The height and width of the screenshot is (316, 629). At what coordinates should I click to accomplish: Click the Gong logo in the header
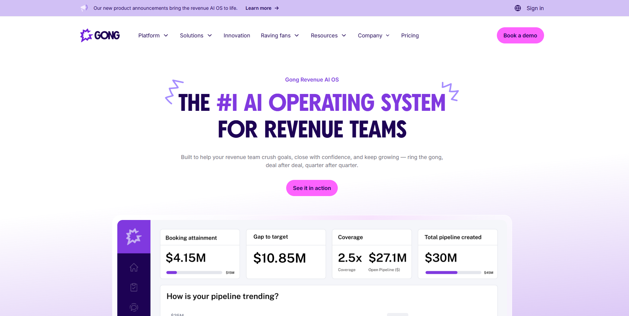pyautogui.click(x=100, y=35)
